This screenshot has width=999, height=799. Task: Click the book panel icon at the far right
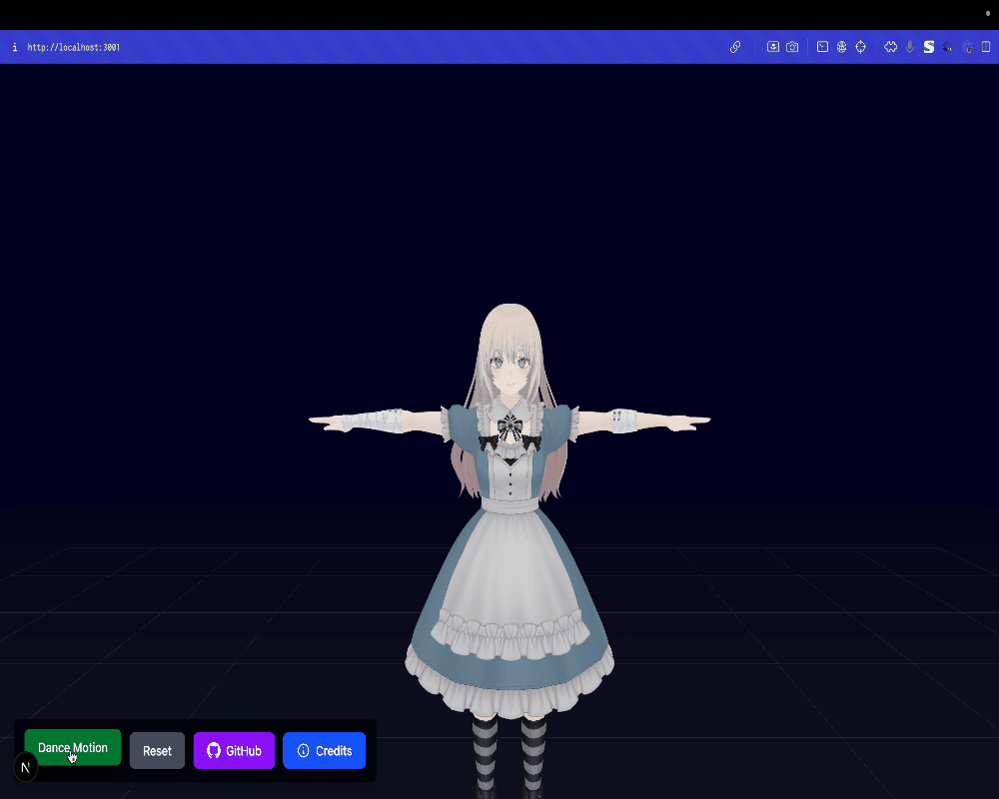pyautogui.click(x=987, y=46)
